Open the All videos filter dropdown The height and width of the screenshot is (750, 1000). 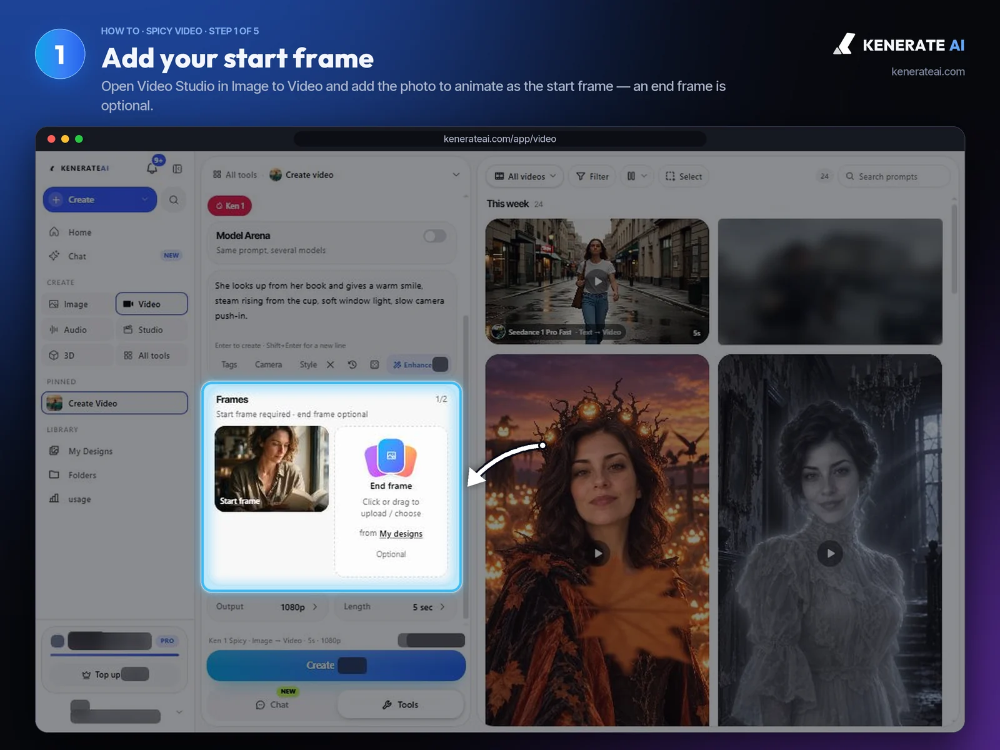[525, 176]
